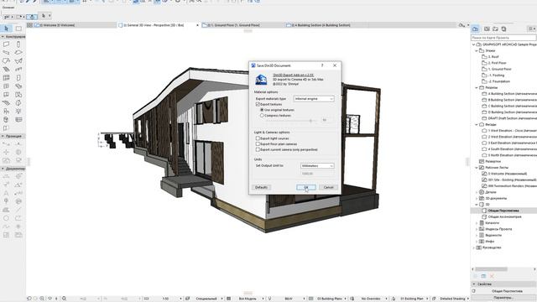Switch to the General 3D View Perspective tab
Screen dimensions: 537x302
coord(159,25)
